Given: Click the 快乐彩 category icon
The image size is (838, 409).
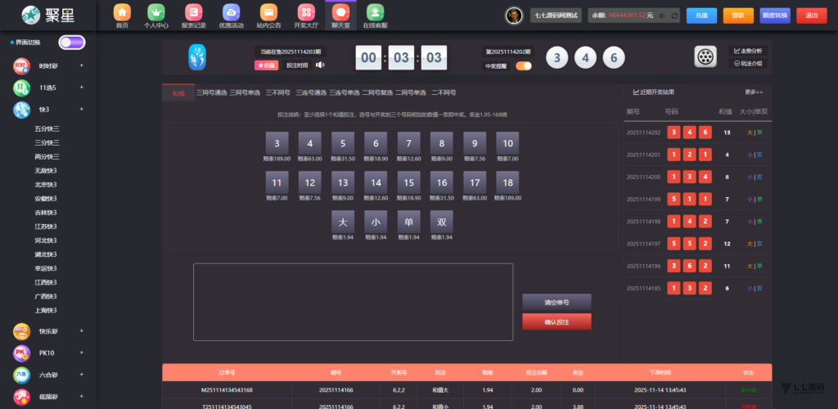Looking at the screenshot, I should click(x=22, y=331).
